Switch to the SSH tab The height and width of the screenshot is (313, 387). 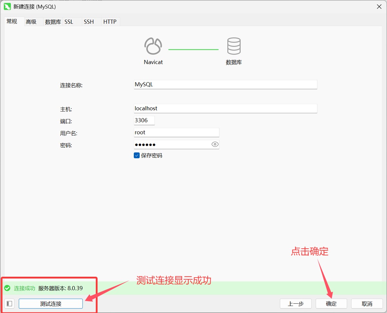click(89, 22)
